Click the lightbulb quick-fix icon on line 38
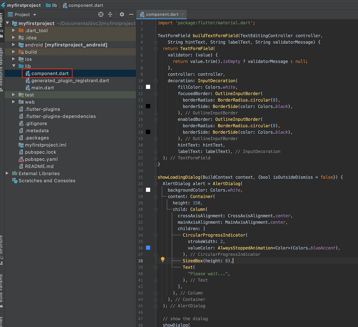This screenshot has width=358, height=327. pos(163,259)
